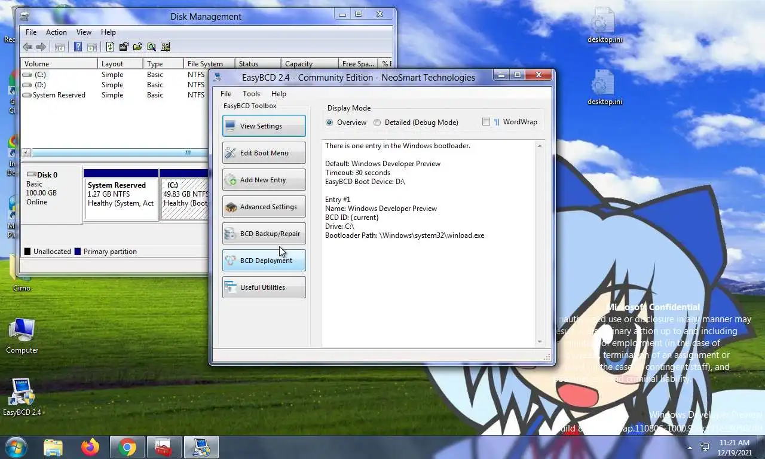This screenshot has width=765, height=459.
Task: Open Help icon in Disk Management toolbar
Action: [78, 47]
